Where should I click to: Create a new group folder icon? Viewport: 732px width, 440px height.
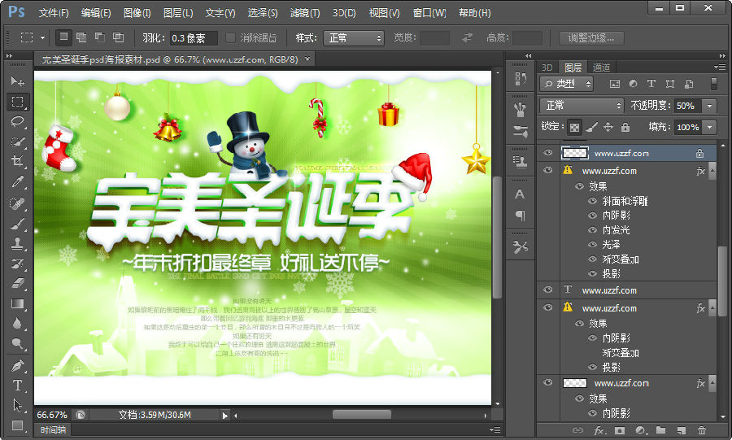(x=660, y=430)
